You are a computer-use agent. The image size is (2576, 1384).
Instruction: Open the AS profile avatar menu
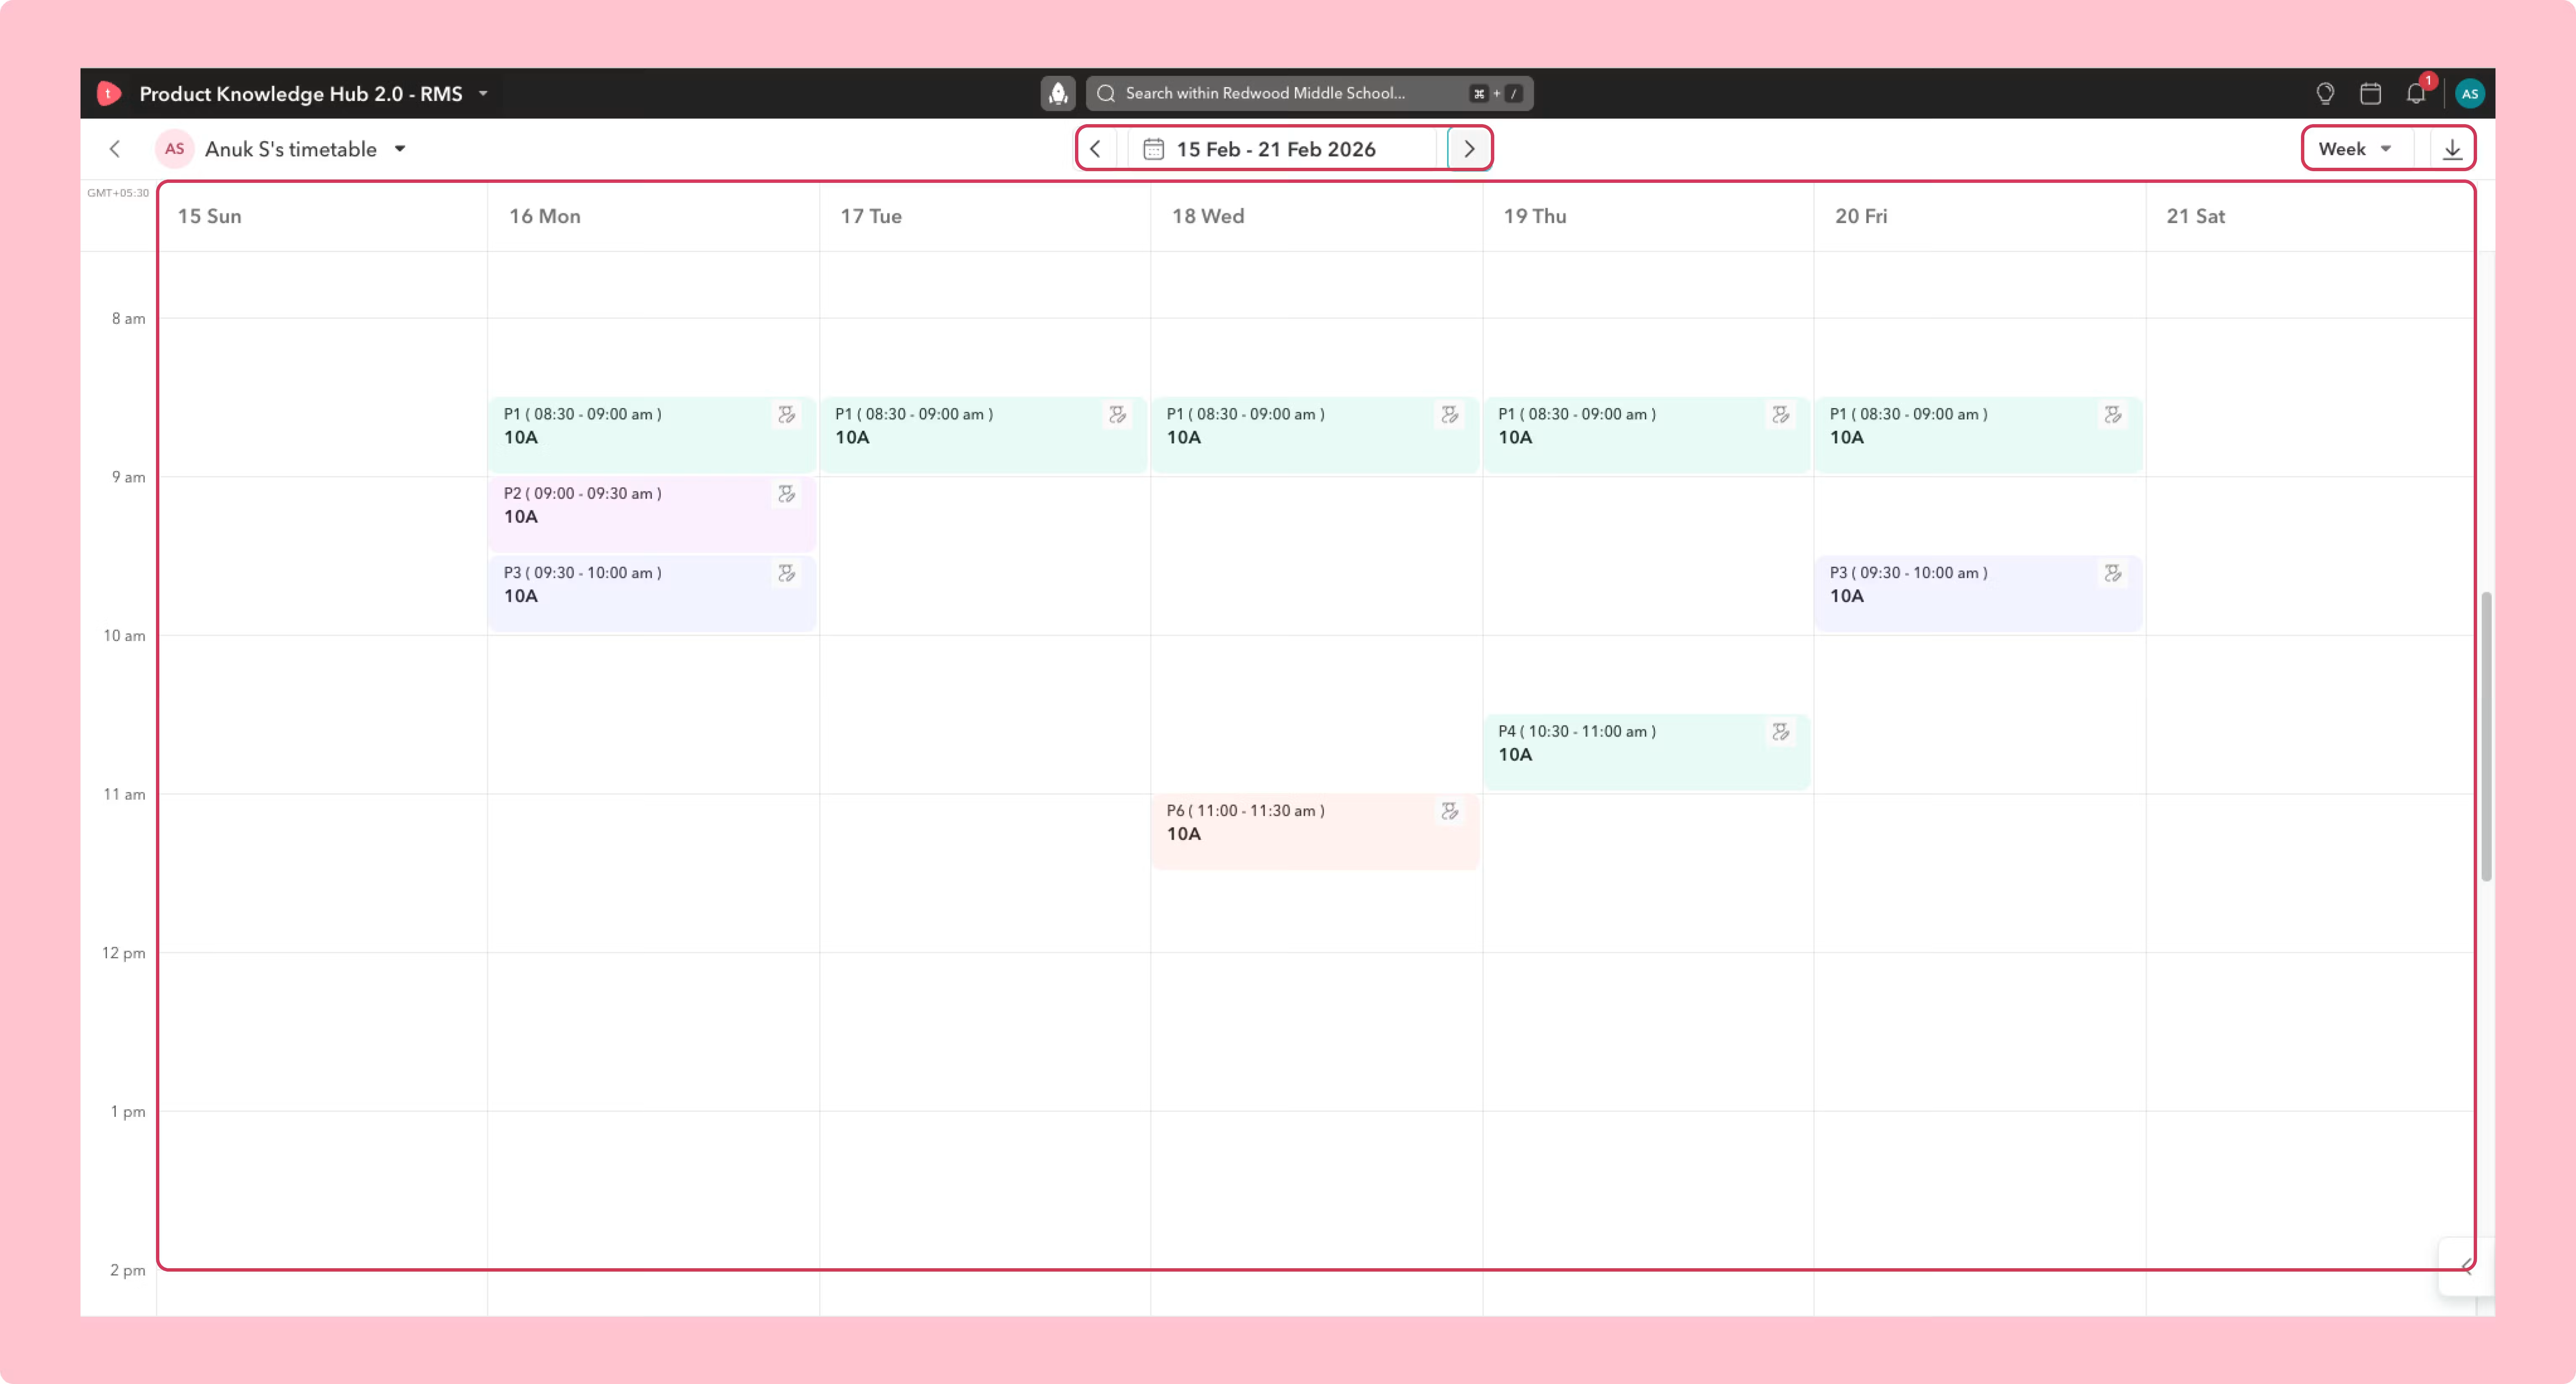[2469, 93]
